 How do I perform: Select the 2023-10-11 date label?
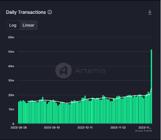click(x=85, y=128)
